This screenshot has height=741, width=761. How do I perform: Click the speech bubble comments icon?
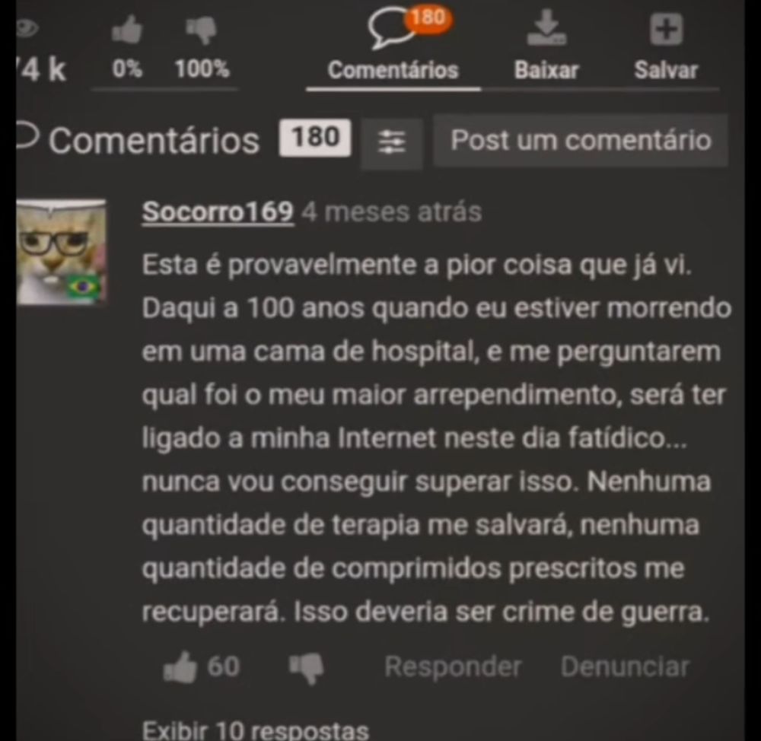(390, 29)
